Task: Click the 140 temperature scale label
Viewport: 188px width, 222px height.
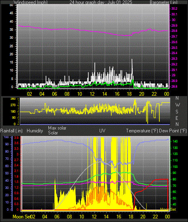Action: [x=175, y=141]
